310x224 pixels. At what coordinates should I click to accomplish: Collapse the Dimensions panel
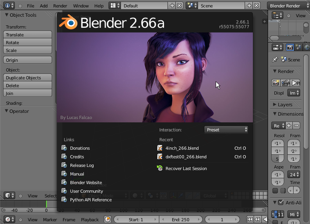[275, 114]
